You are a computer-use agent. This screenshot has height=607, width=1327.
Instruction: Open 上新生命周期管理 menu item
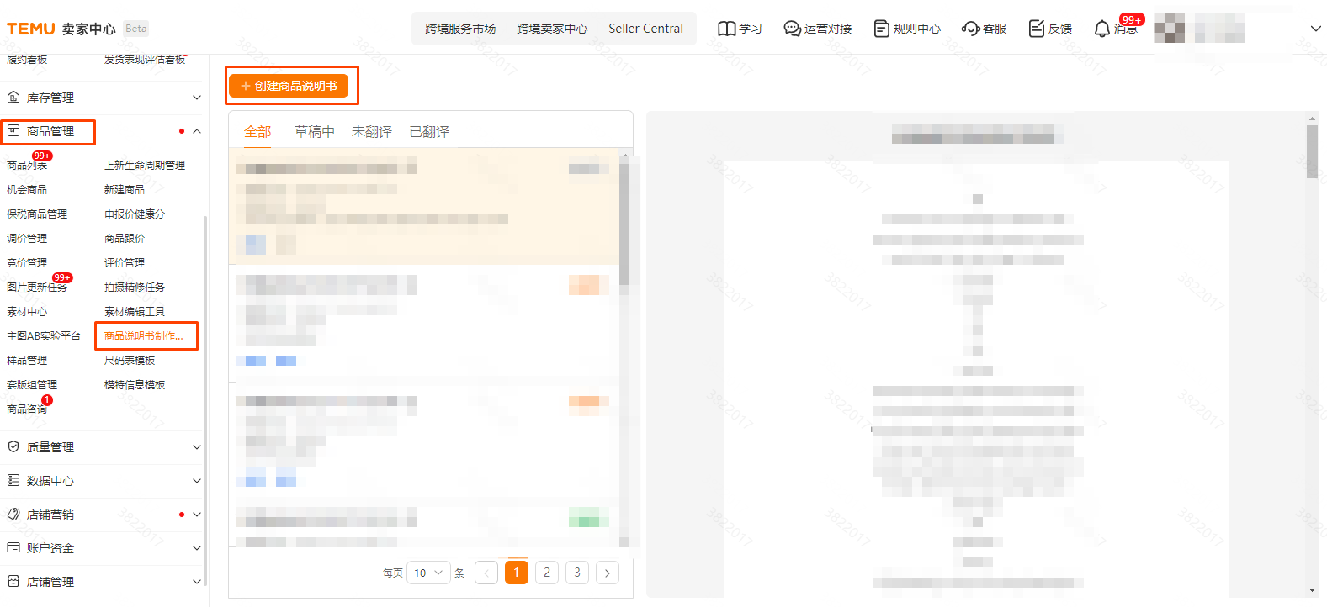[x=145, y=166]
